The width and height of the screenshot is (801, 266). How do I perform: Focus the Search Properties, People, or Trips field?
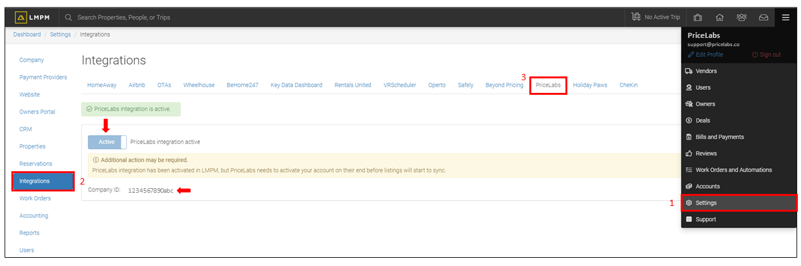click(x=123, y=18)
